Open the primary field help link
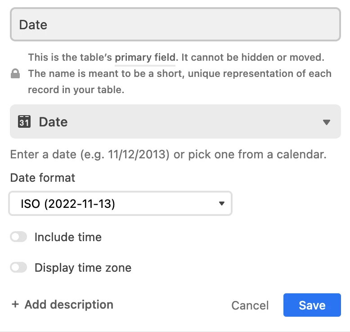This screenshot has height=332, width=350. pos(145,58)
